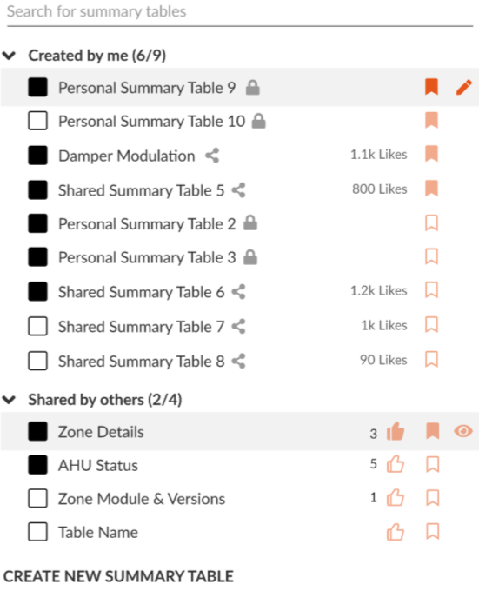The image size is (479, 591).
Task: Click the pencil edit icon for Personal Summary Table 9
Action: (x=464, y=88)
